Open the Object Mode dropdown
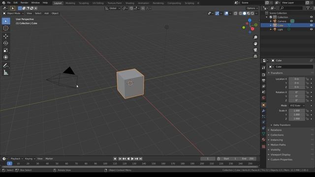Image resolution: width=315 pixels, height=177 pixels. (13, 13)
